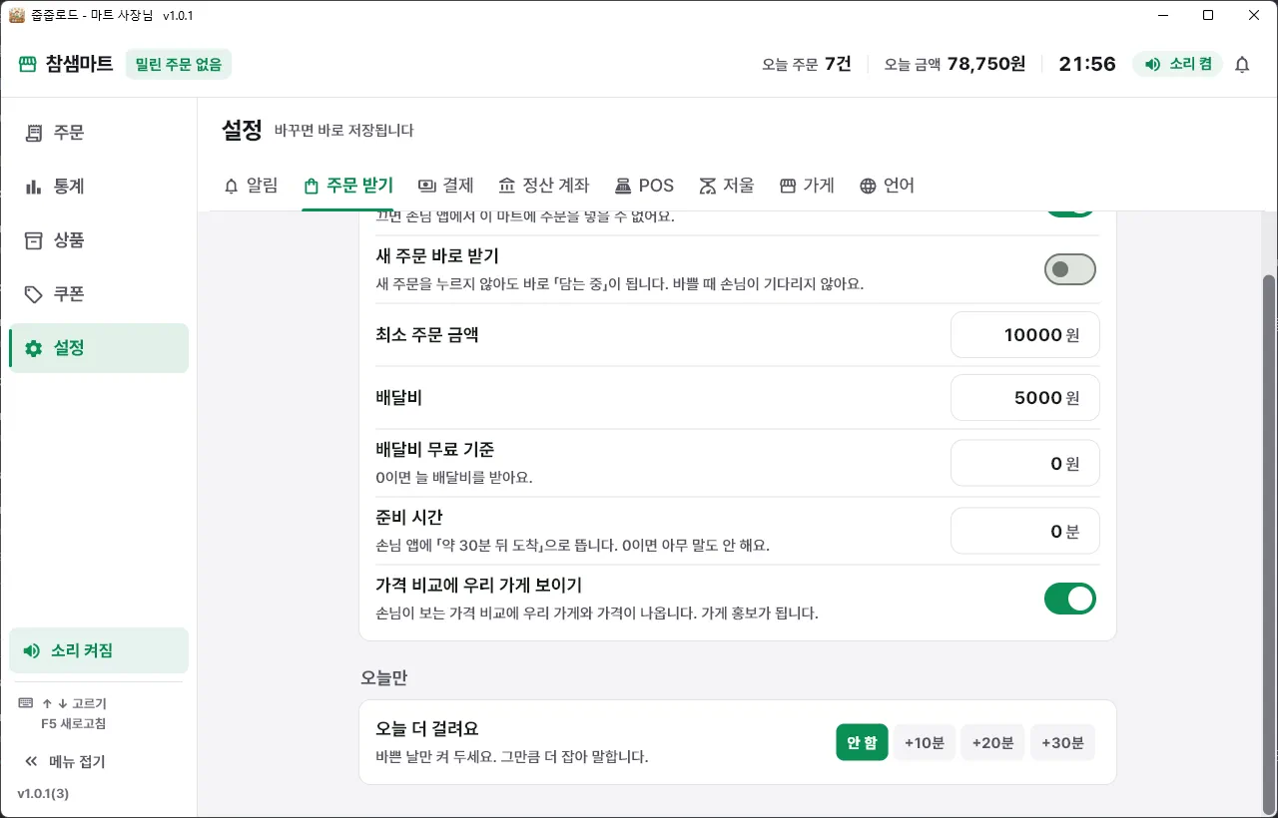1278x818 pixels.
Task: Select +20분 extra time option
Action: pos(992,742)
